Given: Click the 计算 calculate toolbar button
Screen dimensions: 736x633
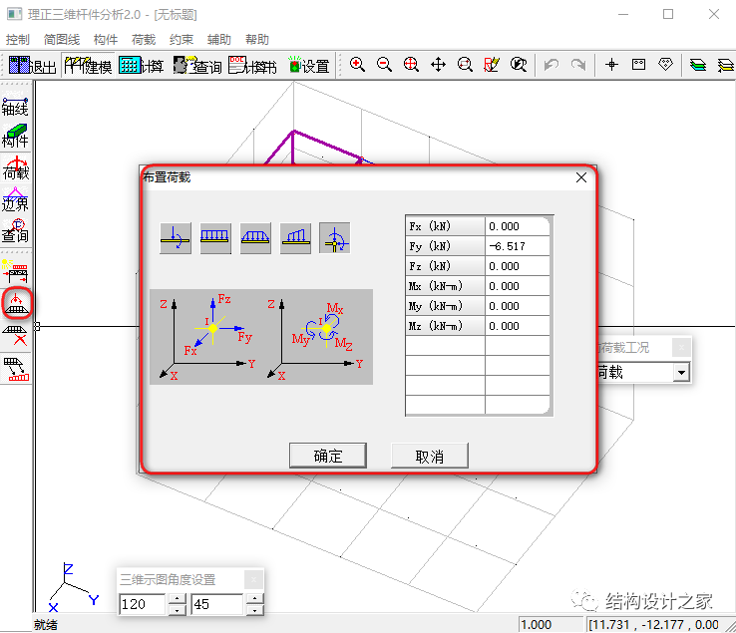Looking at the screenshot, I should tap(141, 65).
